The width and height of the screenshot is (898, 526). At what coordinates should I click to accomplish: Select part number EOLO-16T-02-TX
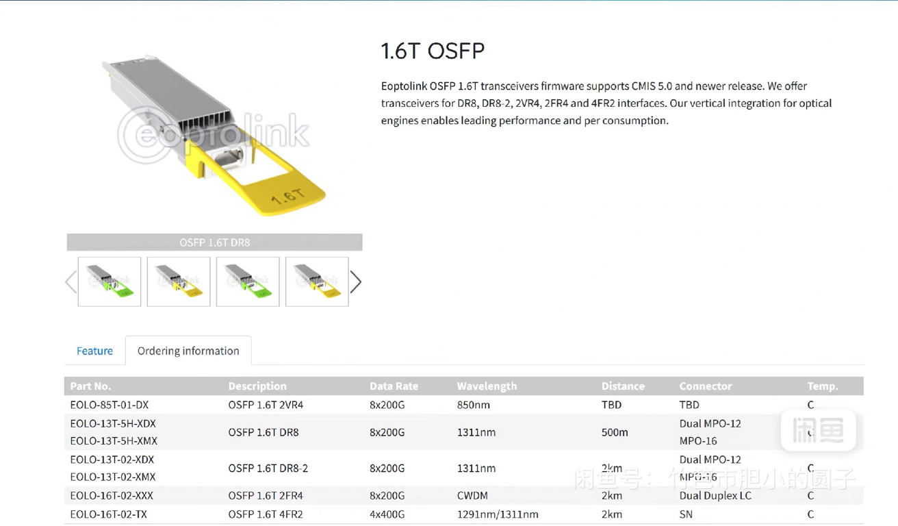point(108,514)
